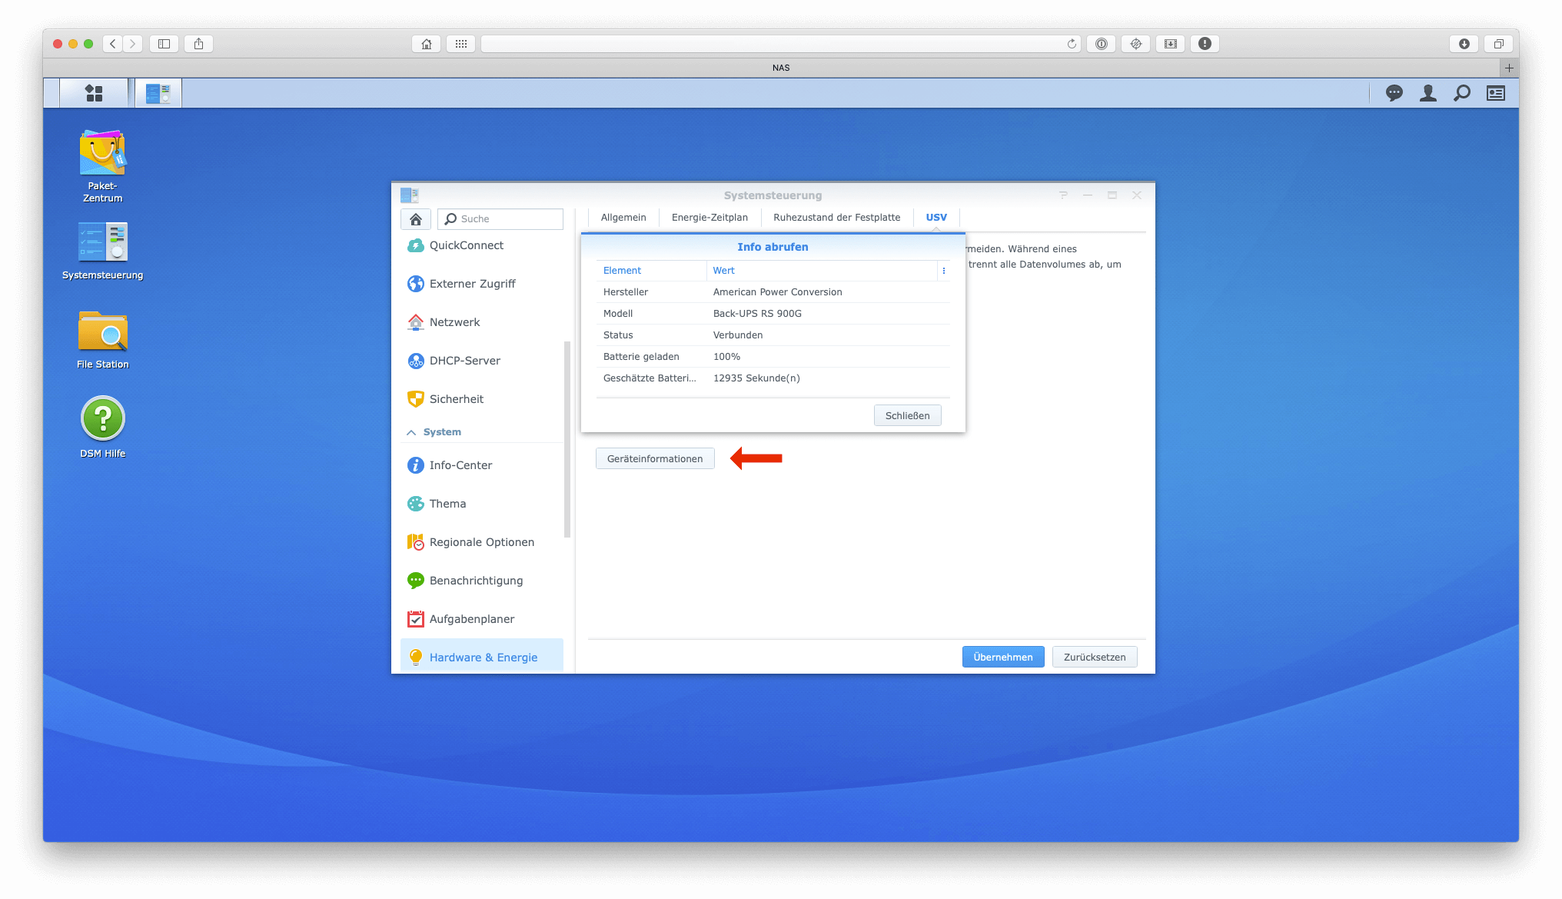1562x899 pixels.
Task: Open QuickConnect settings
Action: pyautogui.click(x=482, y=245)
